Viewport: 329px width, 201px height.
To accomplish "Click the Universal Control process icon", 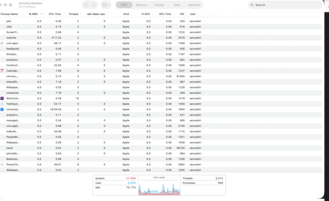I will click(x=2, y=109).
